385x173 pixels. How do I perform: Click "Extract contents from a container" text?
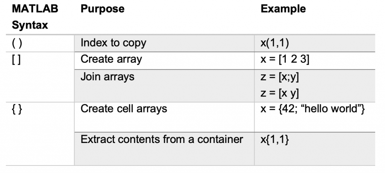(x=162, y=139)
